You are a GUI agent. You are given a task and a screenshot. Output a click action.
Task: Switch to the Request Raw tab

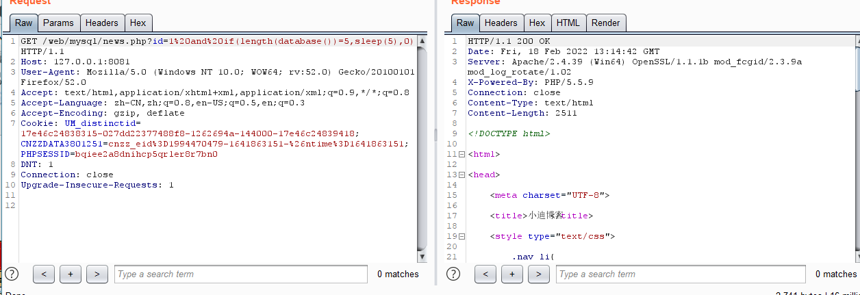24,23
